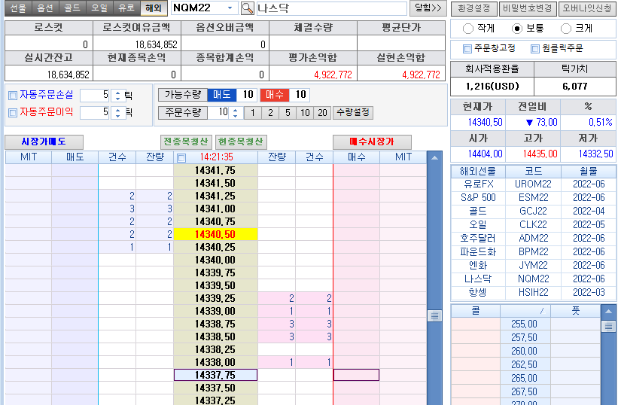Increase the 주문수량 stepper value
The width and height of the screenshot is (618, 405).
pos(236,109)
